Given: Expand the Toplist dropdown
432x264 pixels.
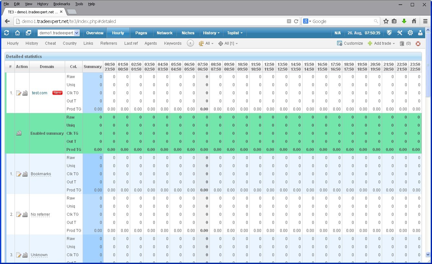Looking at the screenshot, I should point(235,33).
